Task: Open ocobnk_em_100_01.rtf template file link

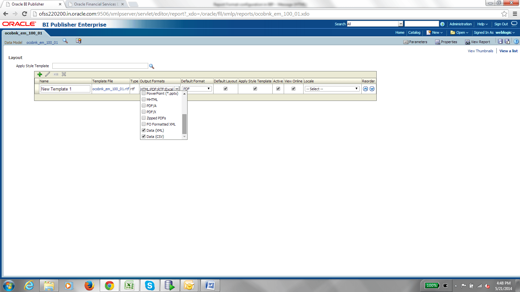Action: (x=111, y=89)
